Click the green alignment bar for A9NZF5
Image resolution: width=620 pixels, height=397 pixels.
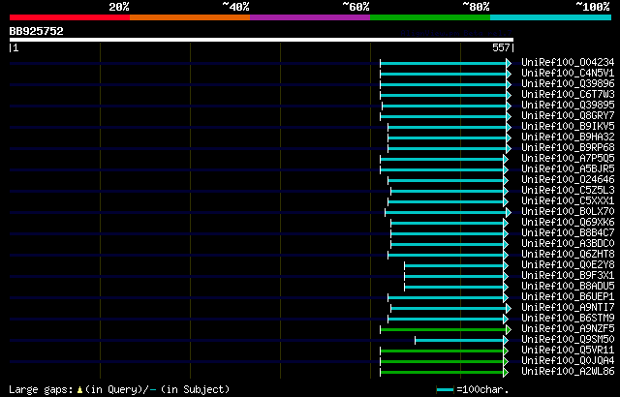pos(446,329)
